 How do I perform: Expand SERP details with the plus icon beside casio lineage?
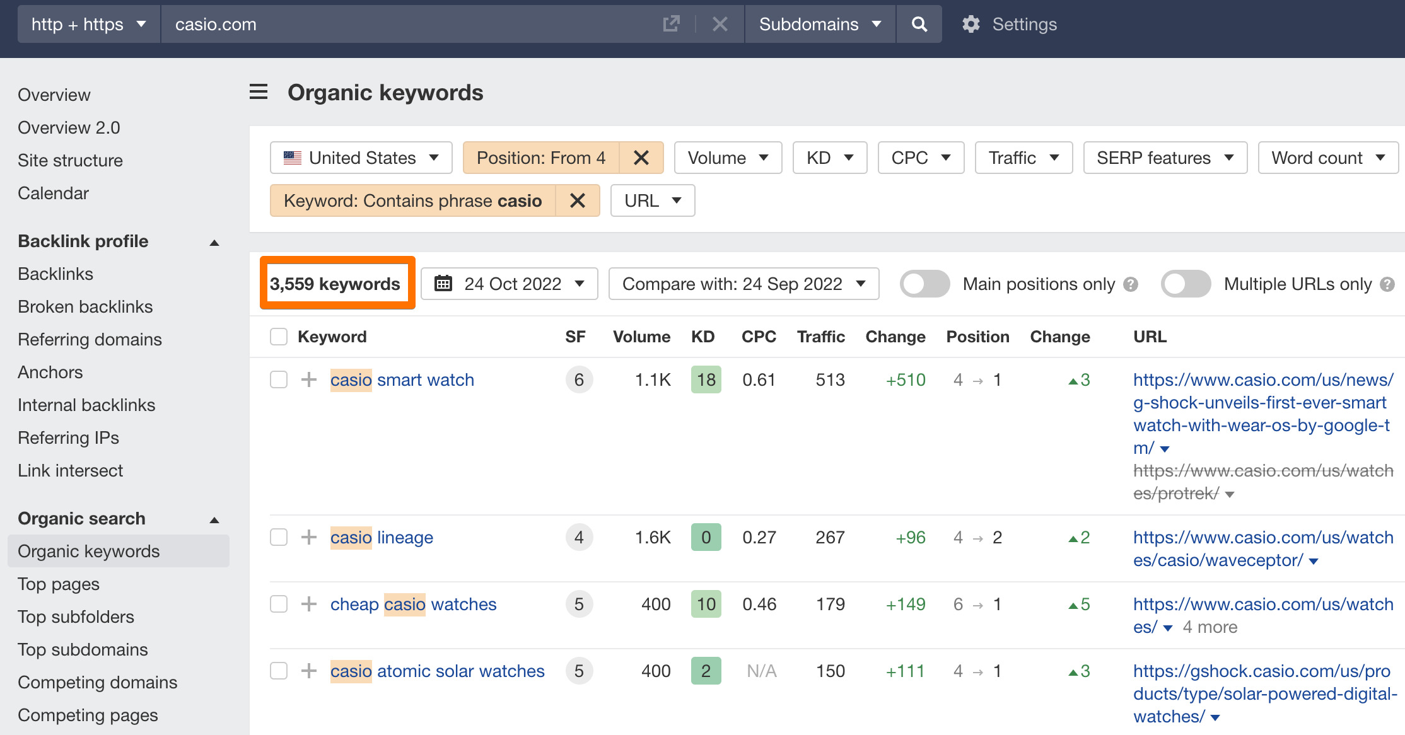[308, 537]
